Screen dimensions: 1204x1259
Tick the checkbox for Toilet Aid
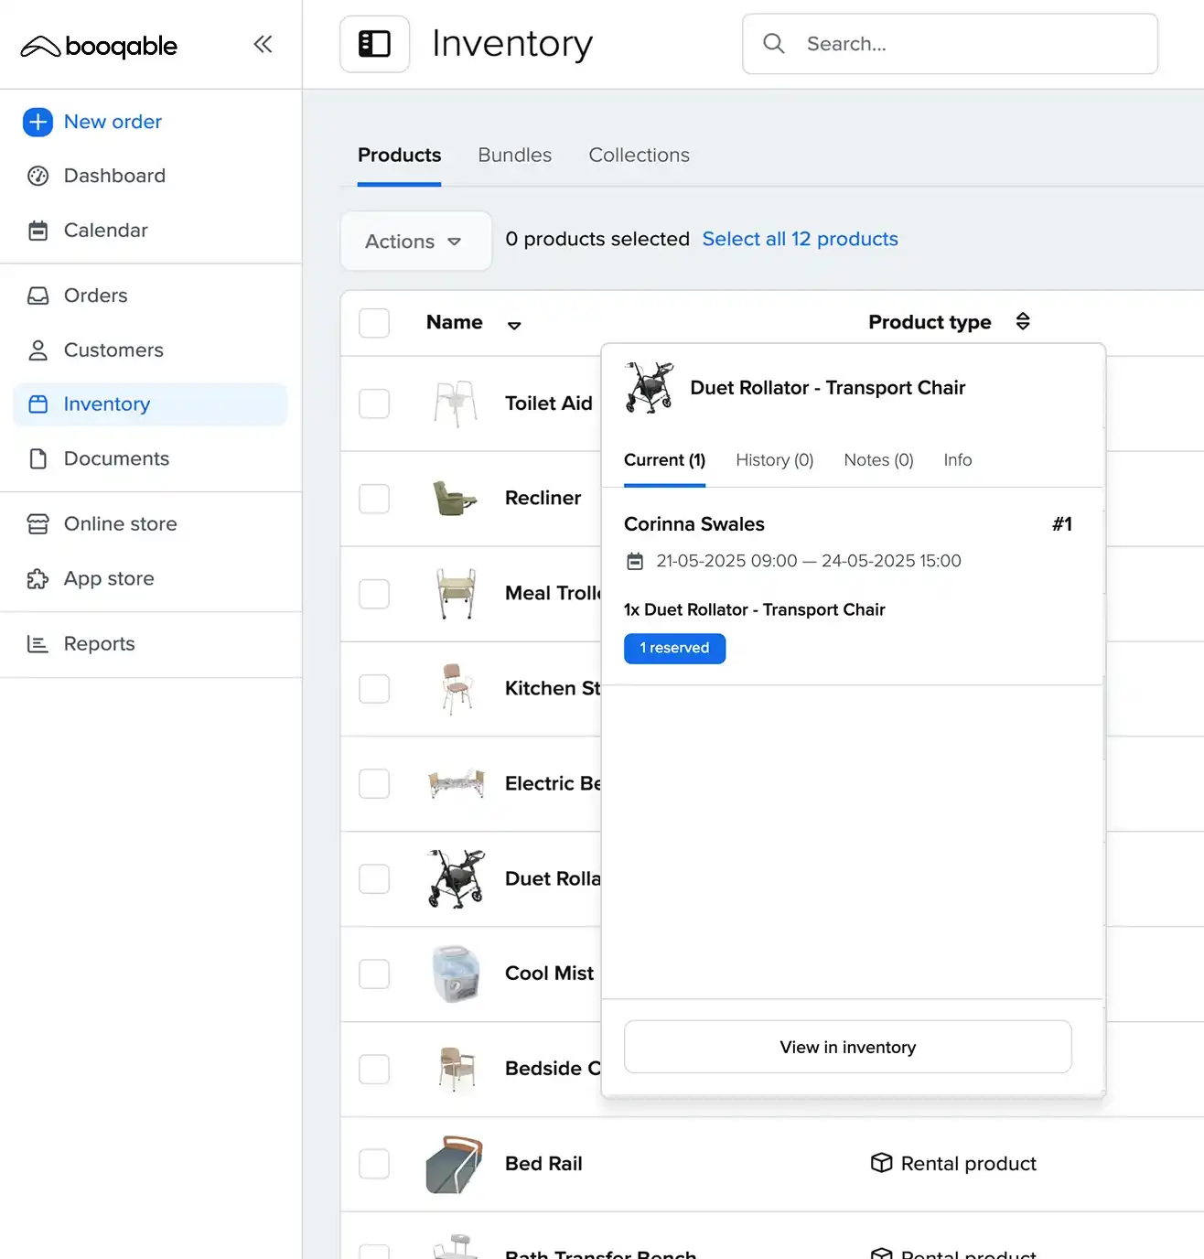[x=374, y=404]
